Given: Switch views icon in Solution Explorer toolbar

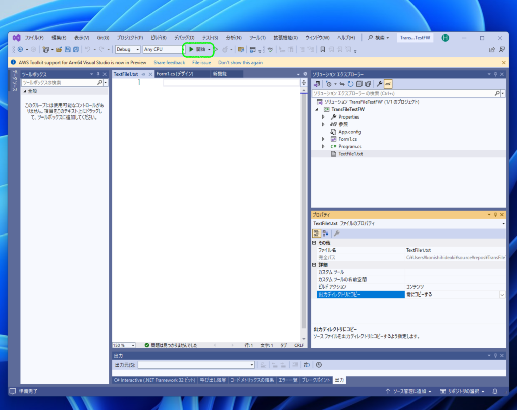Looking at the screenshot, I should (317, 84).
